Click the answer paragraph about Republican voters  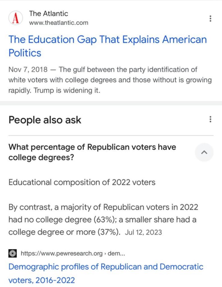pos(103,220)
